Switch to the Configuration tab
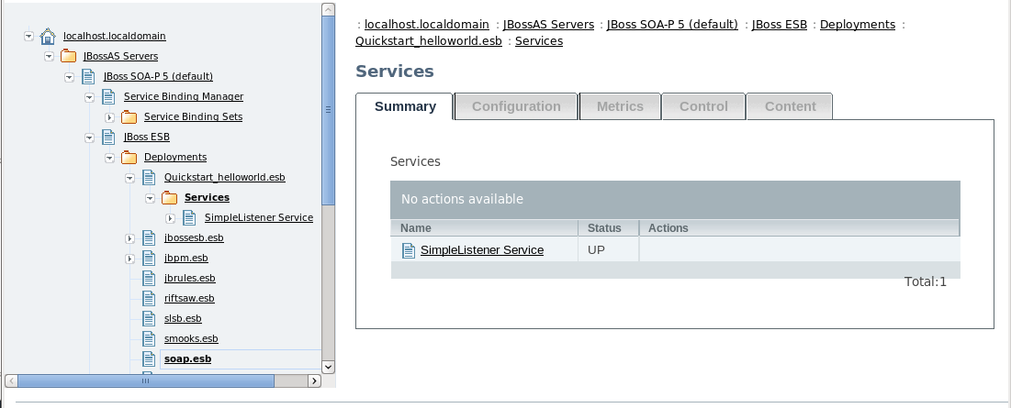 (516, 106)
